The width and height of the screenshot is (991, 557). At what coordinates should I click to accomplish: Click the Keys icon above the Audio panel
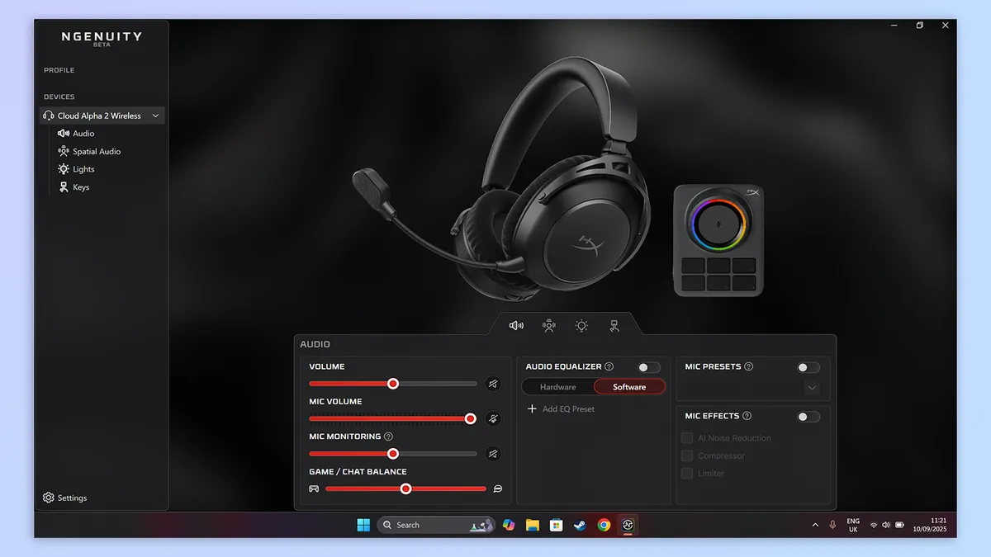pyautogui.click(x=614, y=325)
